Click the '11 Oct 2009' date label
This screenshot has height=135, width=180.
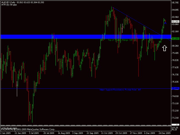click(107, 133)
